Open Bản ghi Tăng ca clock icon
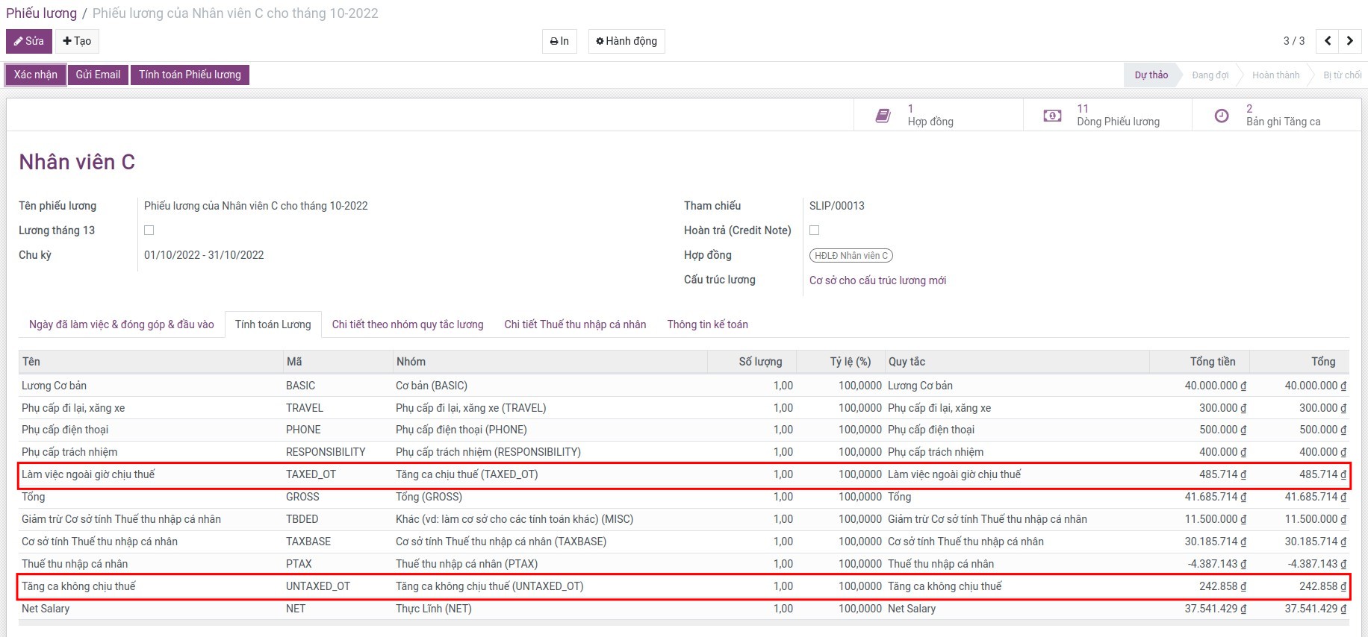1368x637 pixels. click(1222, 116)
